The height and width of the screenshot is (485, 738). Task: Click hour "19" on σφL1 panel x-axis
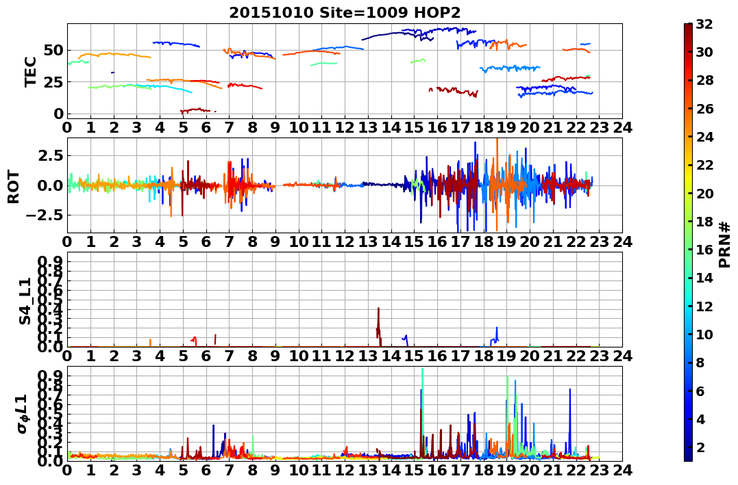point(506,471)
